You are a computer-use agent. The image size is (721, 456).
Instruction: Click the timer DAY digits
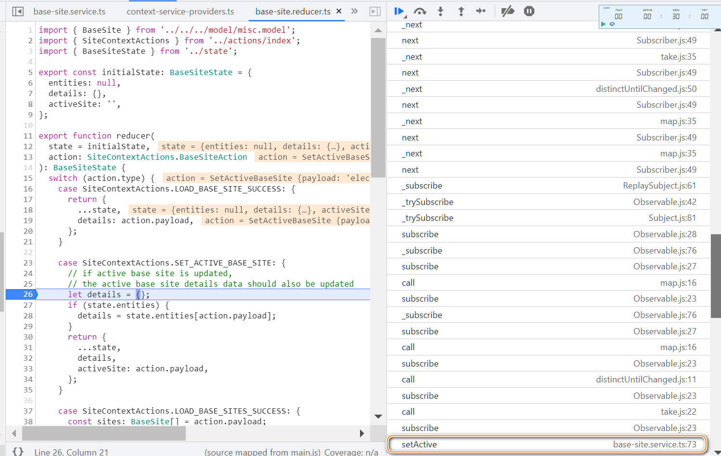(618, 16)
